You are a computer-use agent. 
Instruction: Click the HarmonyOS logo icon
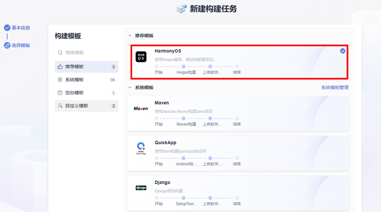pyautogui.click(x=141, y=57)
